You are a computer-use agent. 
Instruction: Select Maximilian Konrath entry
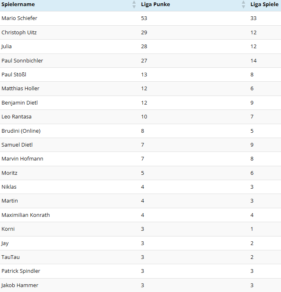pyautogui.click(x=140, y=215)
